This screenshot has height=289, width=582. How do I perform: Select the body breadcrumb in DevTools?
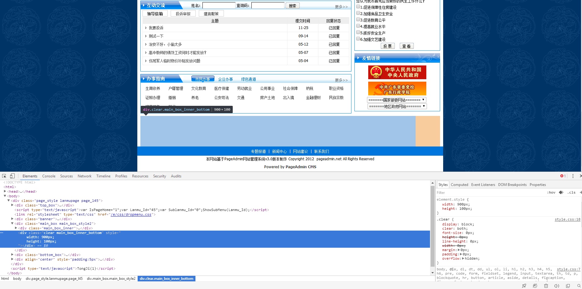coord(17,279)
